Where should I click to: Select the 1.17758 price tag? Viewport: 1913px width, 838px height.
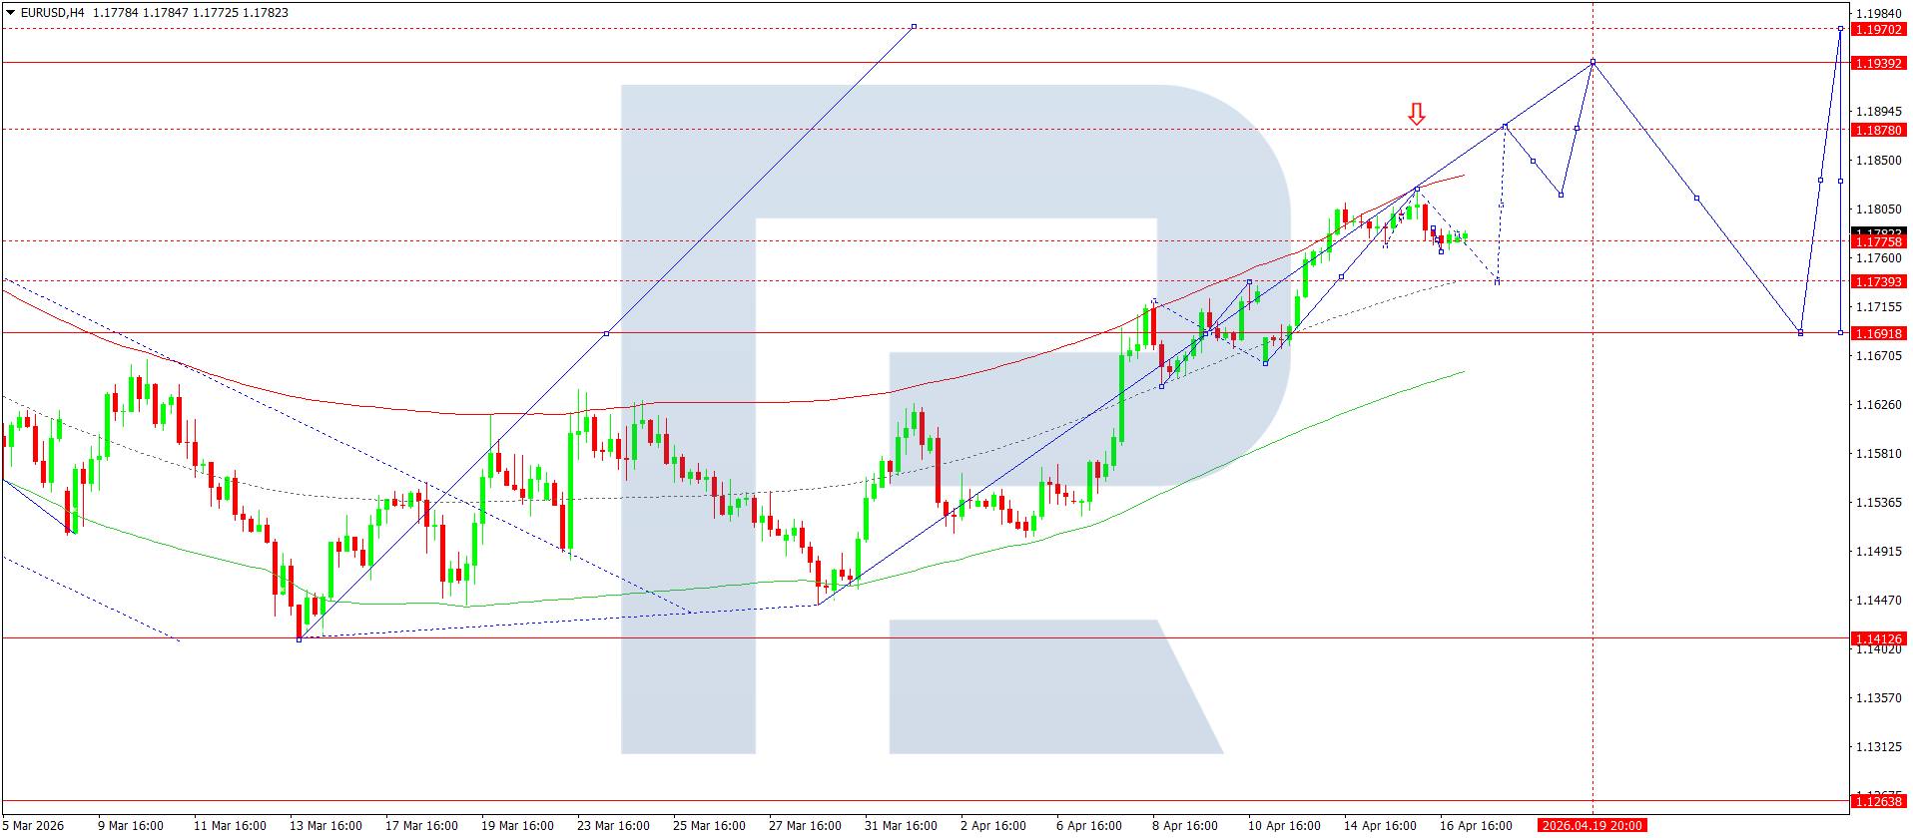tap(1878, 242)
